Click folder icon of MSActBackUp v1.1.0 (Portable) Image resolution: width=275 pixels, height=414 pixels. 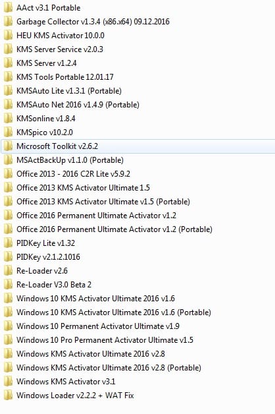[x=8, y=160]
